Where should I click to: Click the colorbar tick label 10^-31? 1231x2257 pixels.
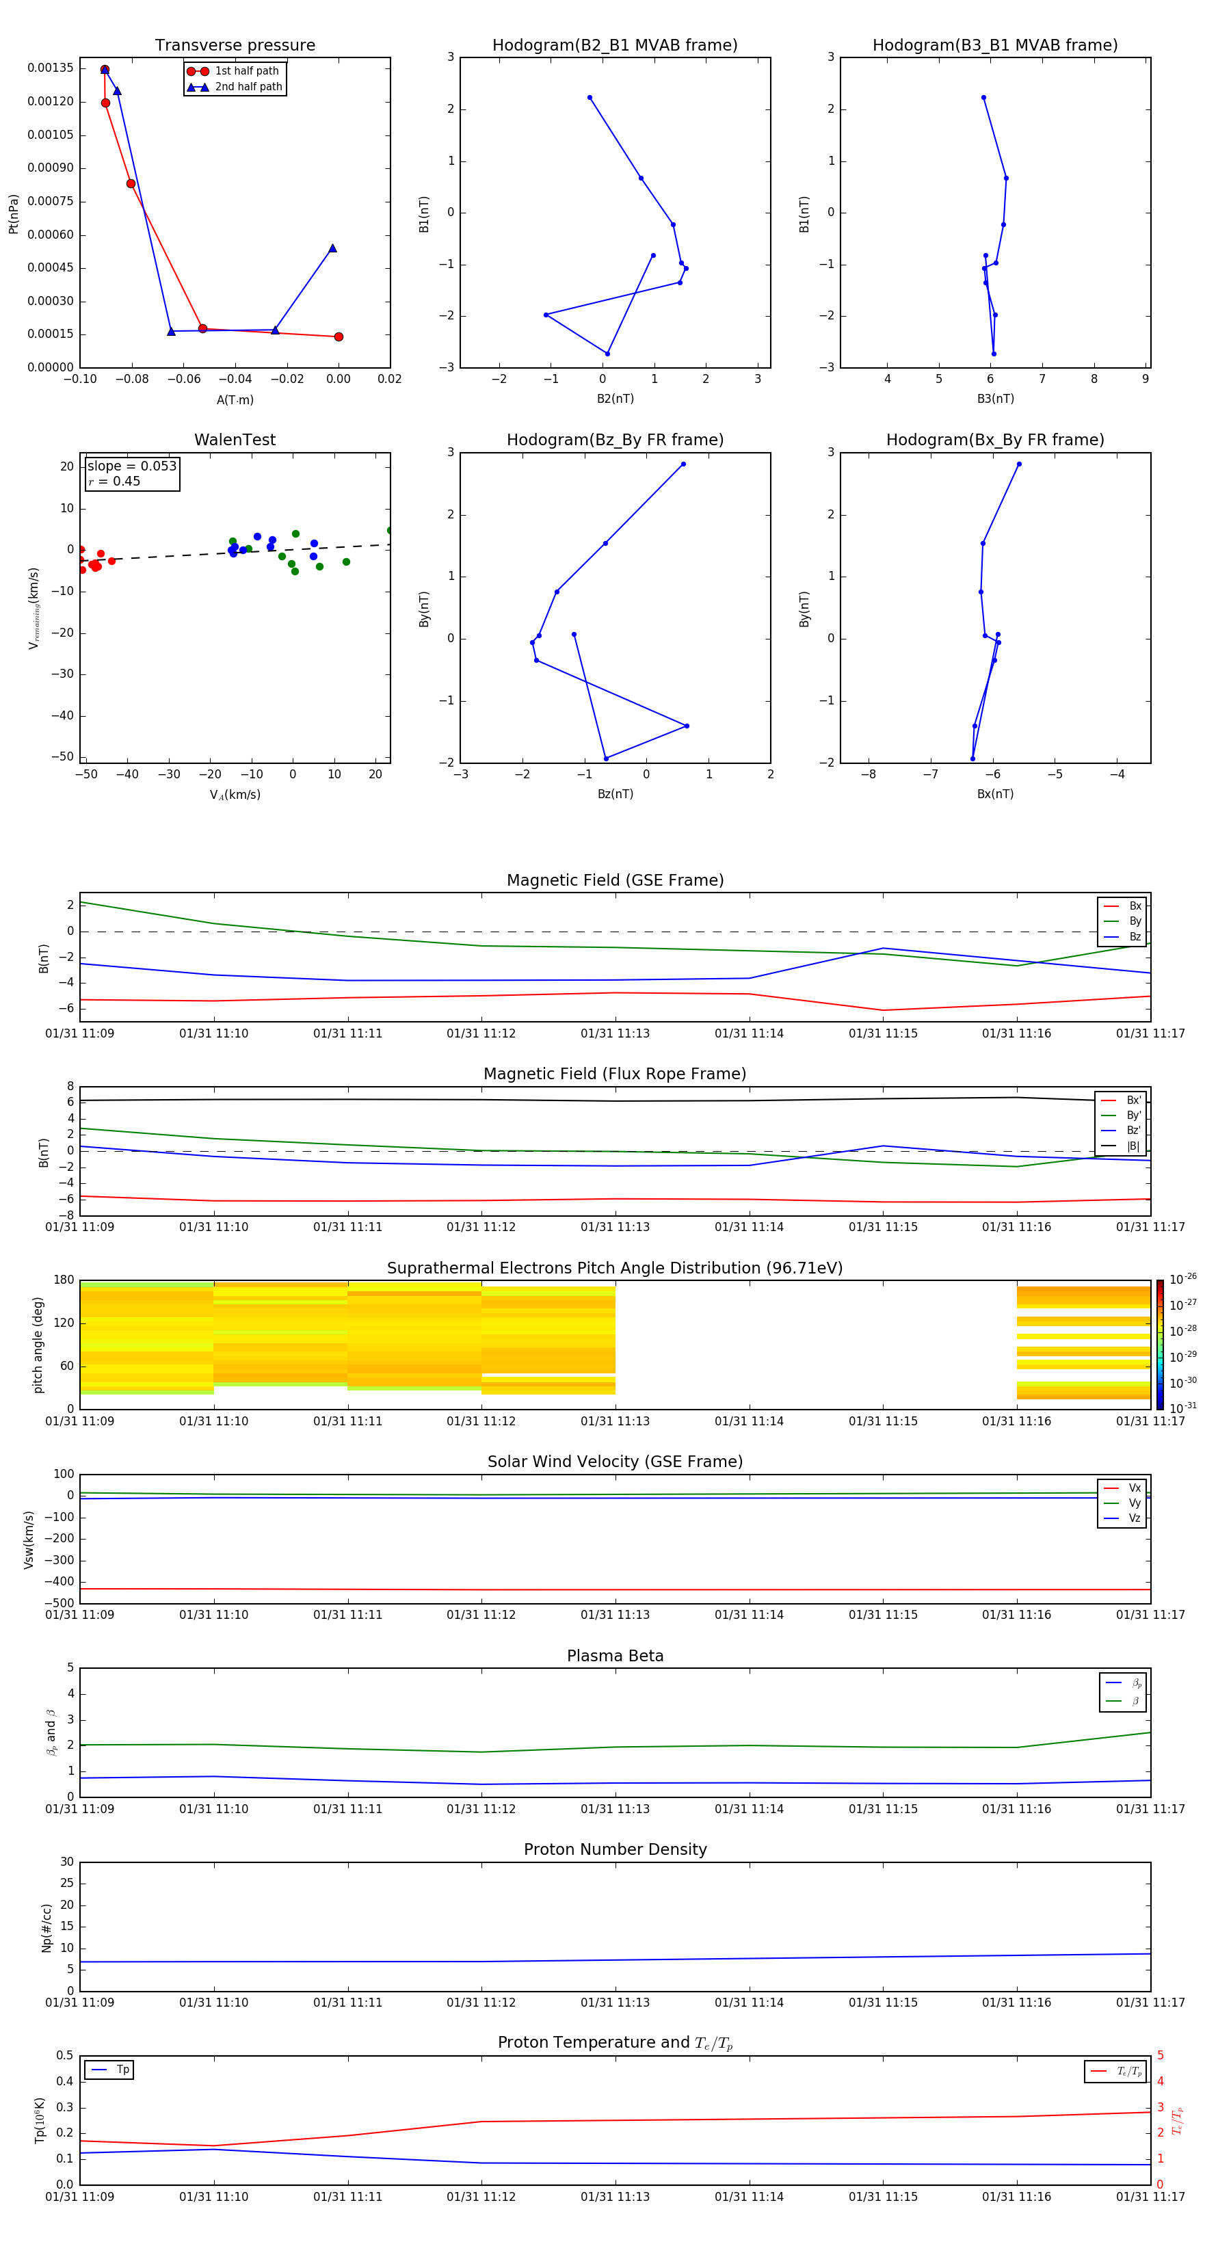[1183, 1408]
